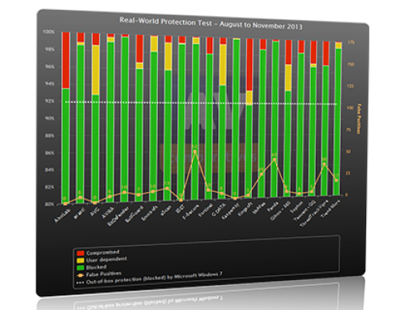Click the AVIRA axis label
The height and width of the screenshot is (310, 405).
pyautogui.click(x=109, y=213)
